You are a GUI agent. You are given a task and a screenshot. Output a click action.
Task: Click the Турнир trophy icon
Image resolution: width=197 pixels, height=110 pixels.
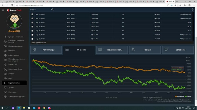pyautogui.click(x=5, y=87)
